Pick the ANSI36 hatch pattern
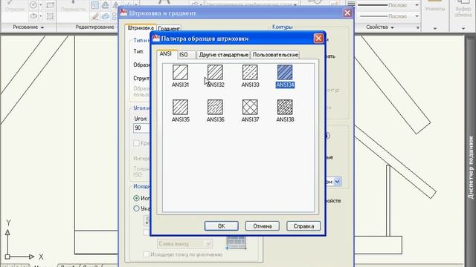Viewport: 476px width, 267px height. pyautogui.click(x=215, y=107)
